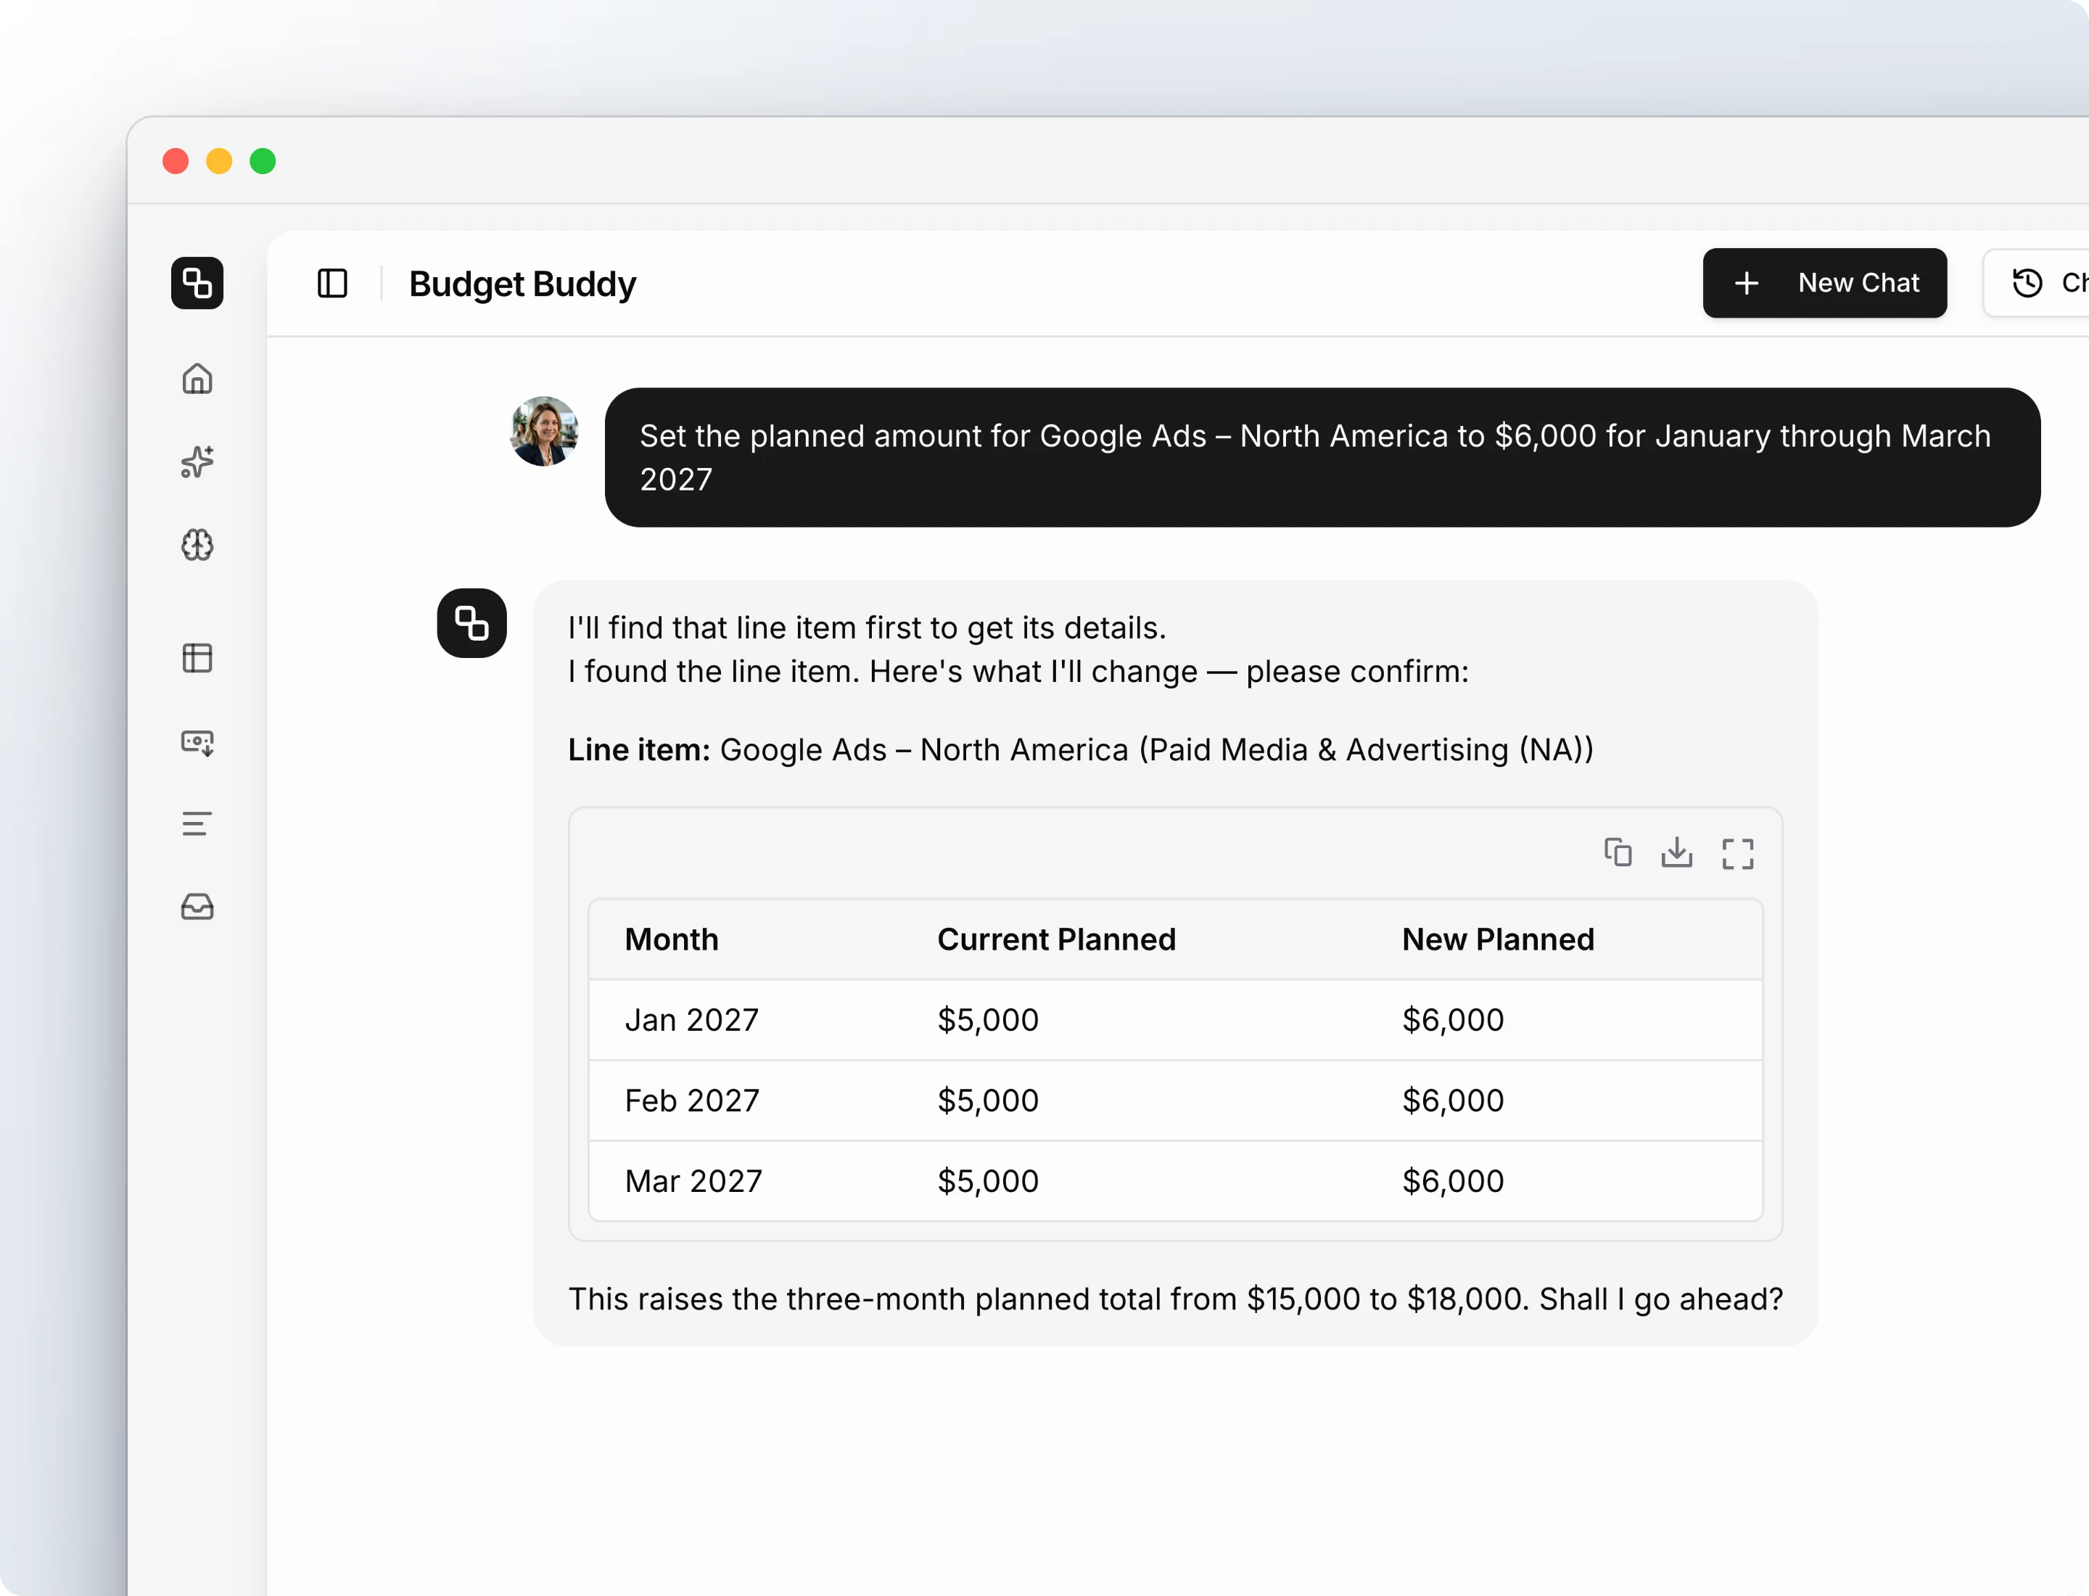Click the assistant avatar icon beside the reply

471,623
